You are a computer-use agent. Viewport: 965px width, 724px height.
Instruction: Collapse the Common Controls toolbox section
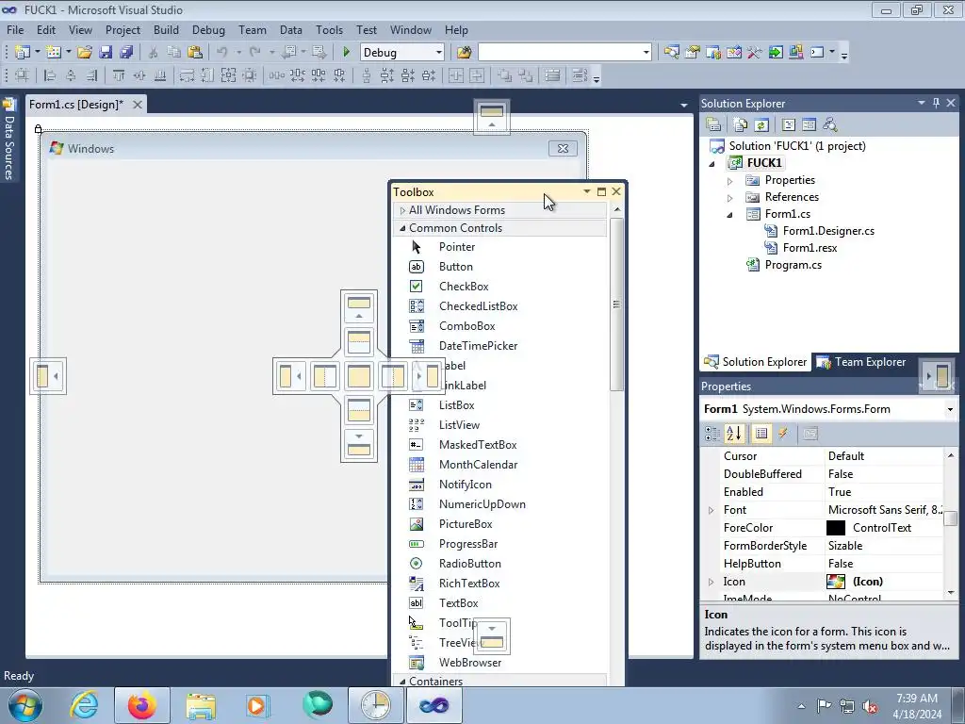click(402, 228)
